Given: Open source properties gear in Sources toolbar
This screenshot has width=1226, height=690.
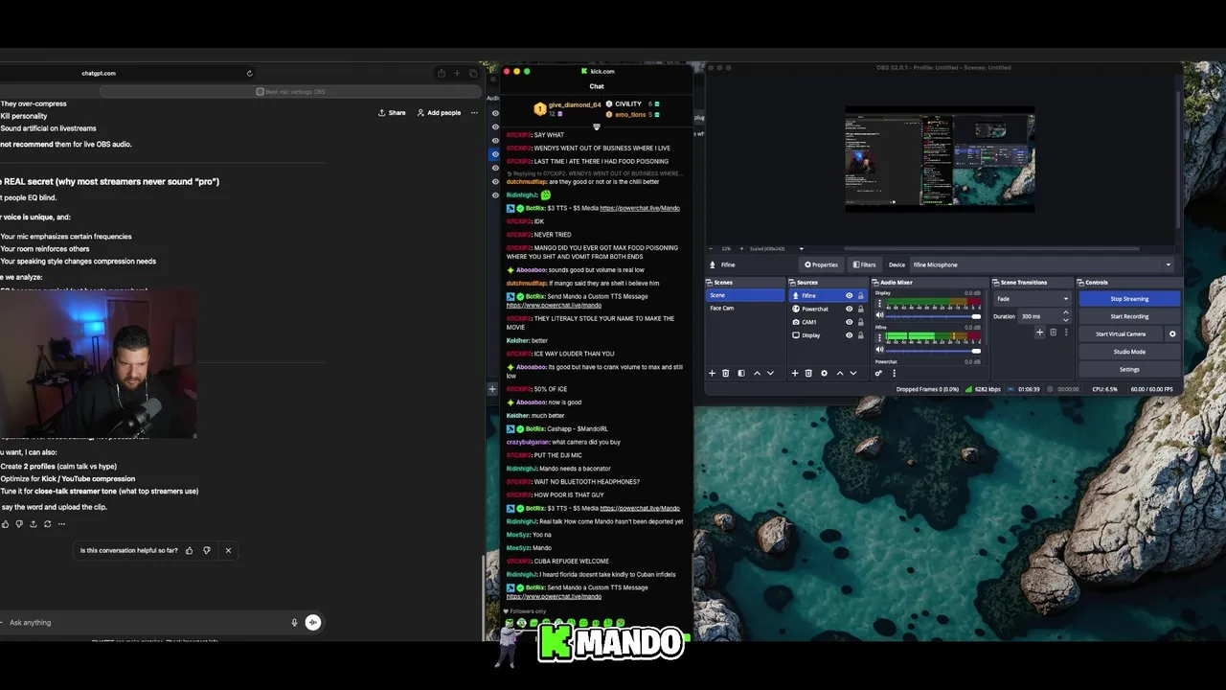Looking at the screenshot, I should (824, 373).
